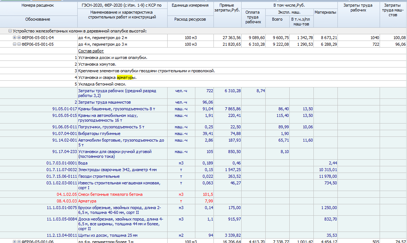
Task: Select red code 04.1.02.05
Action: (67, 194)
